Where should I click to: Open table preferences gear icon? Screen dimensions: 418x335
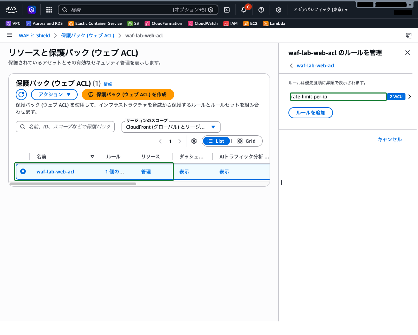tap(194, 141)
